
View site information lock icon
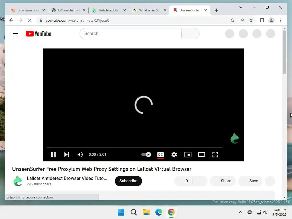pos(41,20)
